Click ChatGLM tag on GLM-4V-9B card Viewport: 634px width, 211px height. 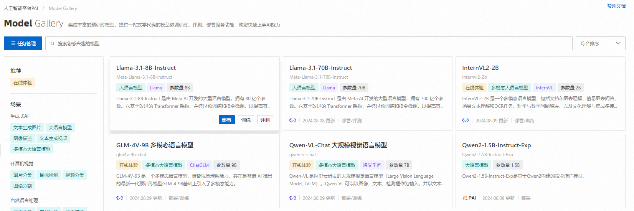[200, 165]
